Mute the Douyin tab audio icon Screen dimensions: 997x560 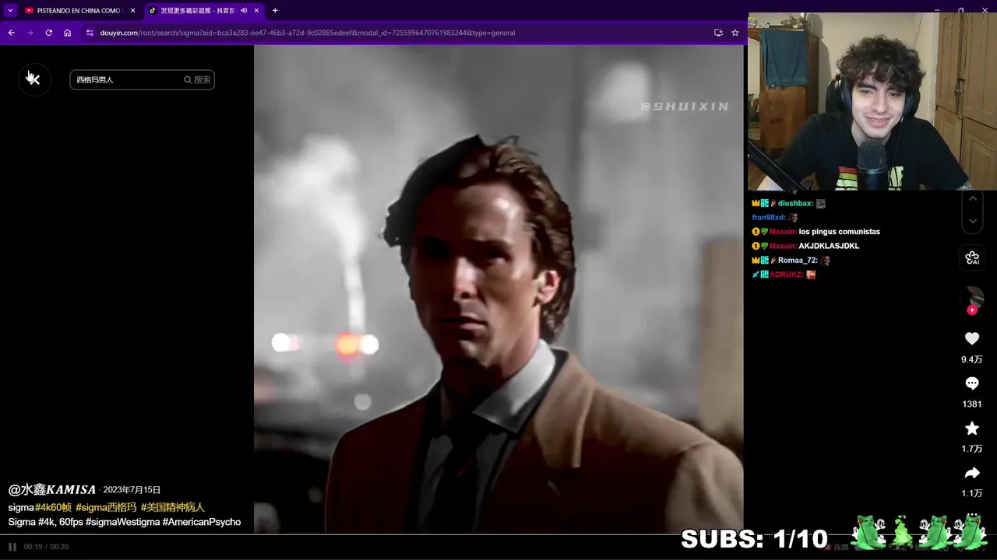(244, 10)
